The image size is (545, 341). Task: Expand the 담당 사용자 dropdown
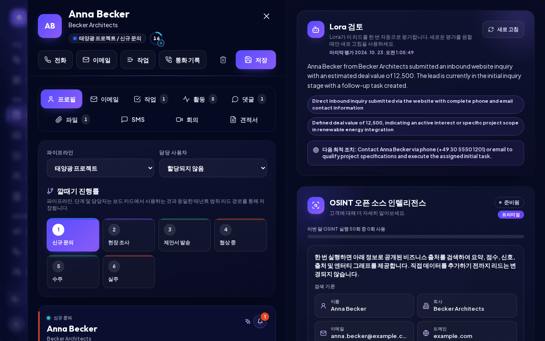click(x=213, y=168)
